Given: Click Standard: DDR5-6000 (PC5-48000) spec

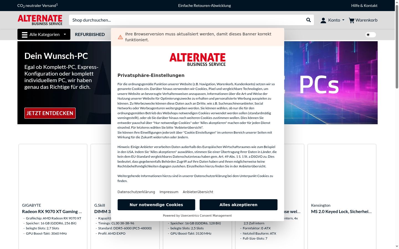Looking at the screenshot, I should [x=125, y=228].
